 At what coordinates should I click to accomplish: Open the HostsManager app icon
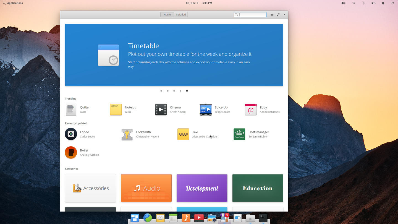coord(239,134)
